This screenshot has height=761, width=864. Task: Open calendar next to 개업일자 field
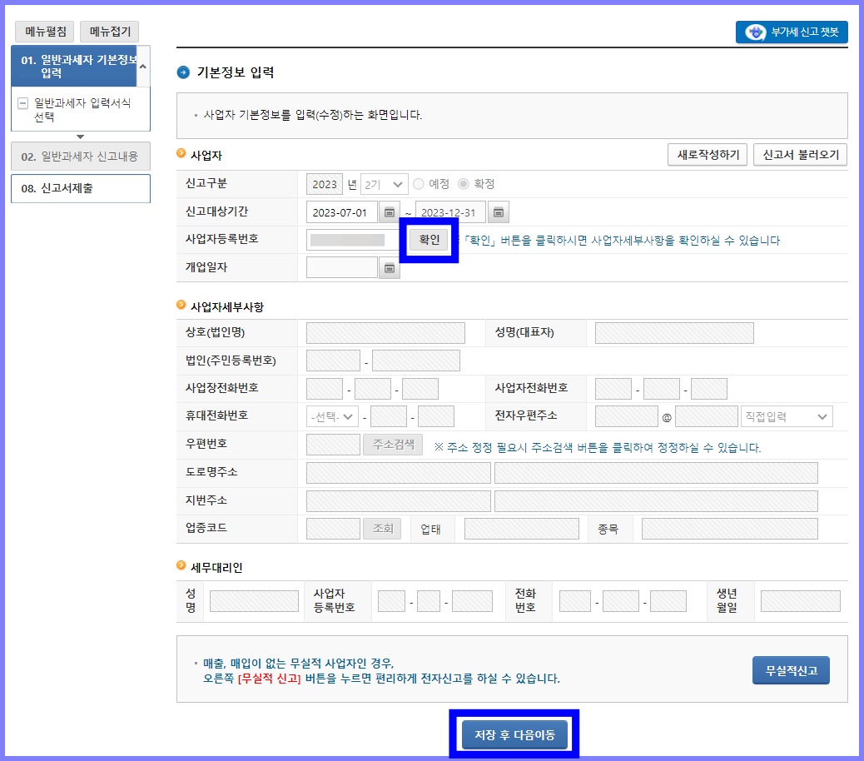(388, 267)
